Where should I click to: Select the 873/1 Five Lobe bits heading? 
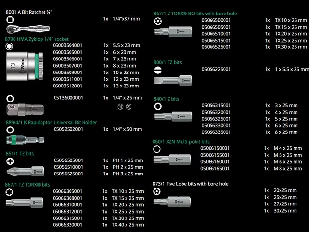[191, 184]
